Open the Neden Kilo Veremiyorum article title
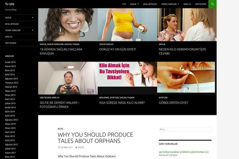Image resolution: width=239 pixels, height=159 pixels. point(182,51)
